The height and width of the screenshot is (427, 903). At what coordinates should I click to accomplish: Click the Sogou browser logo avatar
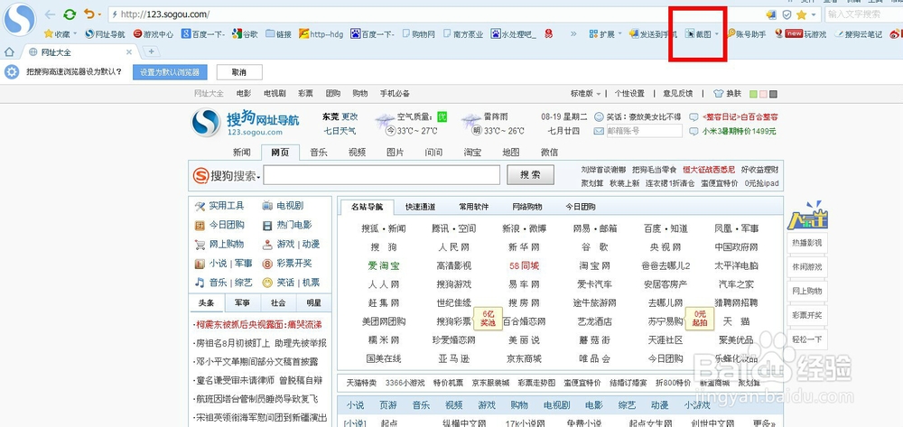point(19,20)
